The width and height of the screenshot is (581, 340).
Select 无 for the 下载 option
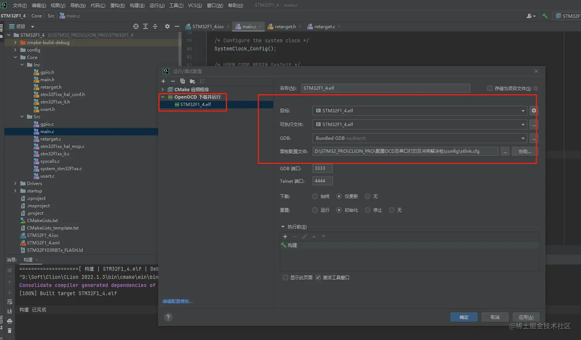coord(367,197)
